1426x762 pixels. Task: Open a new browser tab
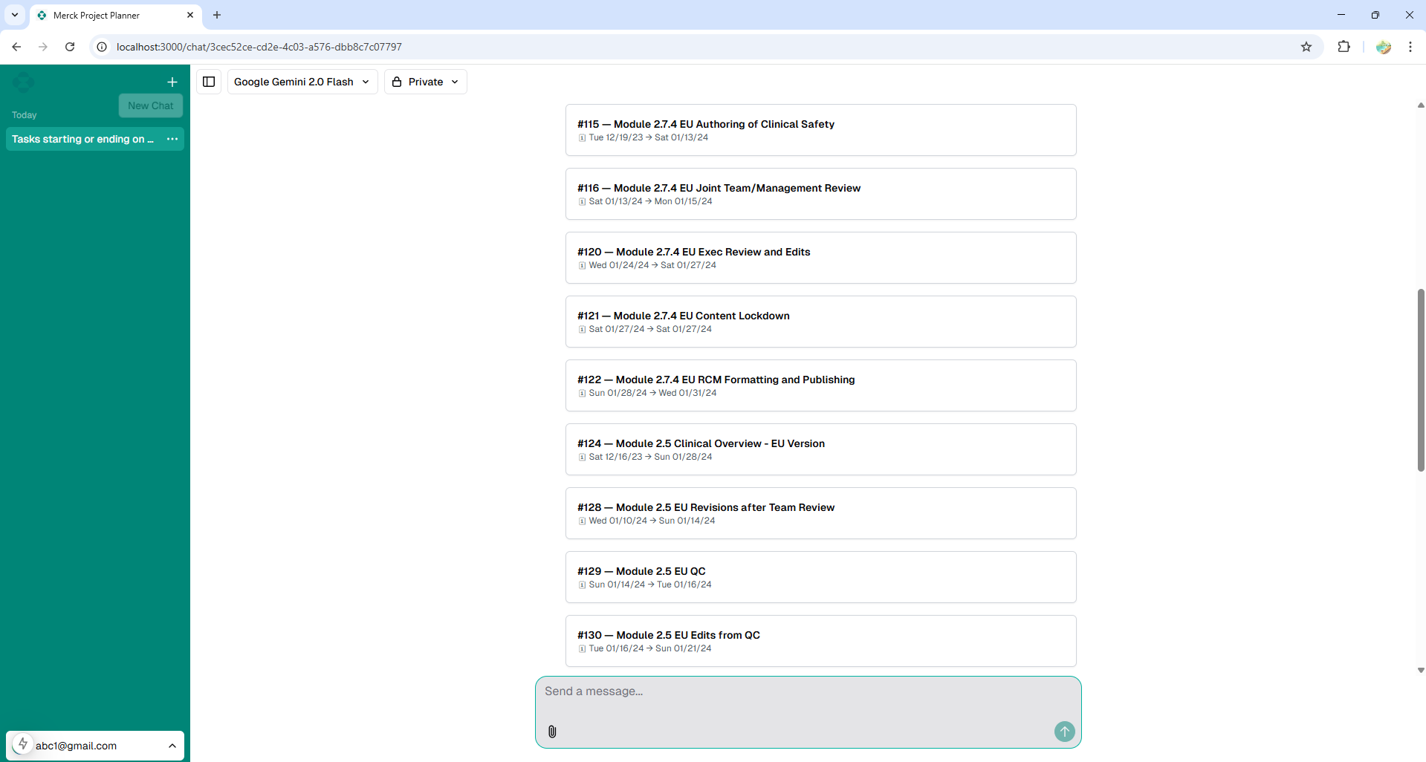(x=217, y=15)
